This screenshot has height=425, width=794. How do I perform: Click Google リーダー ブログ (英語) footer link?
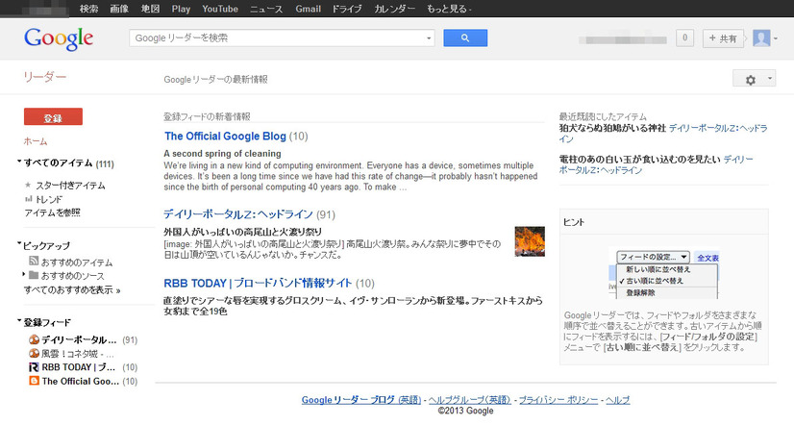(x=361, y=400)
